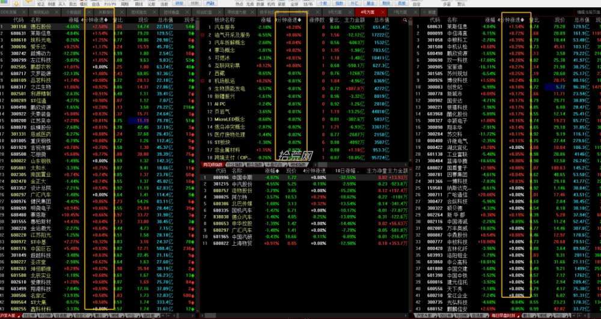601x319 pixels.
Task: Select 中信海直 in the right list
Action: pyautogui.click(x=507, y=33)
